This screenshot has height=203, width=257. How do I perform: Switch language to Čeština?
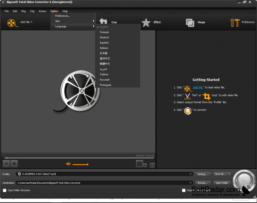[x=118, y=74]
